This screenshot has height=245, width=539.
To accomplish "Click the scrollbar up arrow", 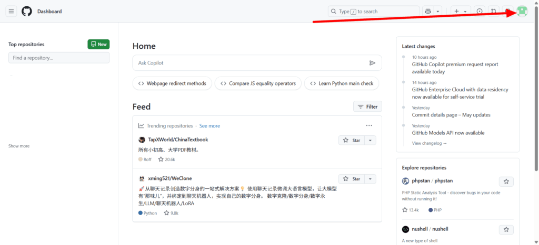I will click(536, 3).
